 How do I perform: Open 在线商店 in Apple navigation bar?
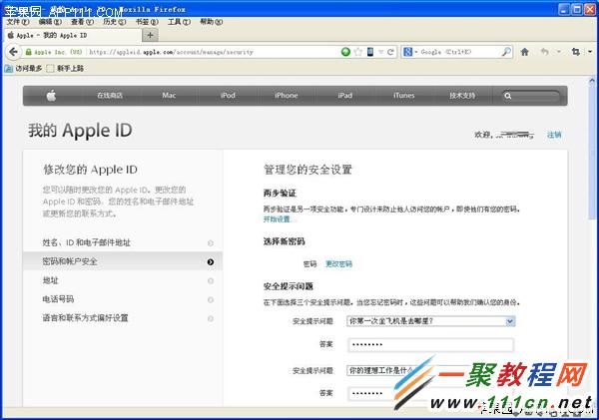tap(110, 96)
